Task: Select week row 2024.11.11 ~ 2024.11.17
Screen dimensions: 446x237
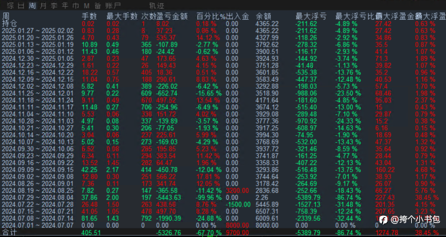Action: pos(37,107)
